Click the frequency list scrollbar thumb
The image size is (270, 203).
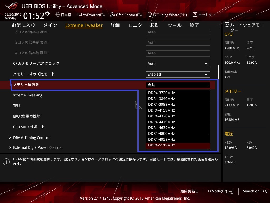click(208, 141)
